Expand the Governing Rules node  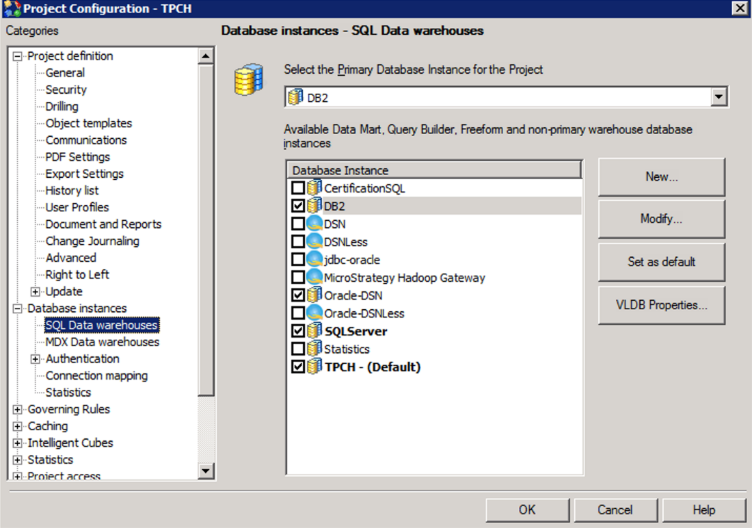[x=17, y=409]
